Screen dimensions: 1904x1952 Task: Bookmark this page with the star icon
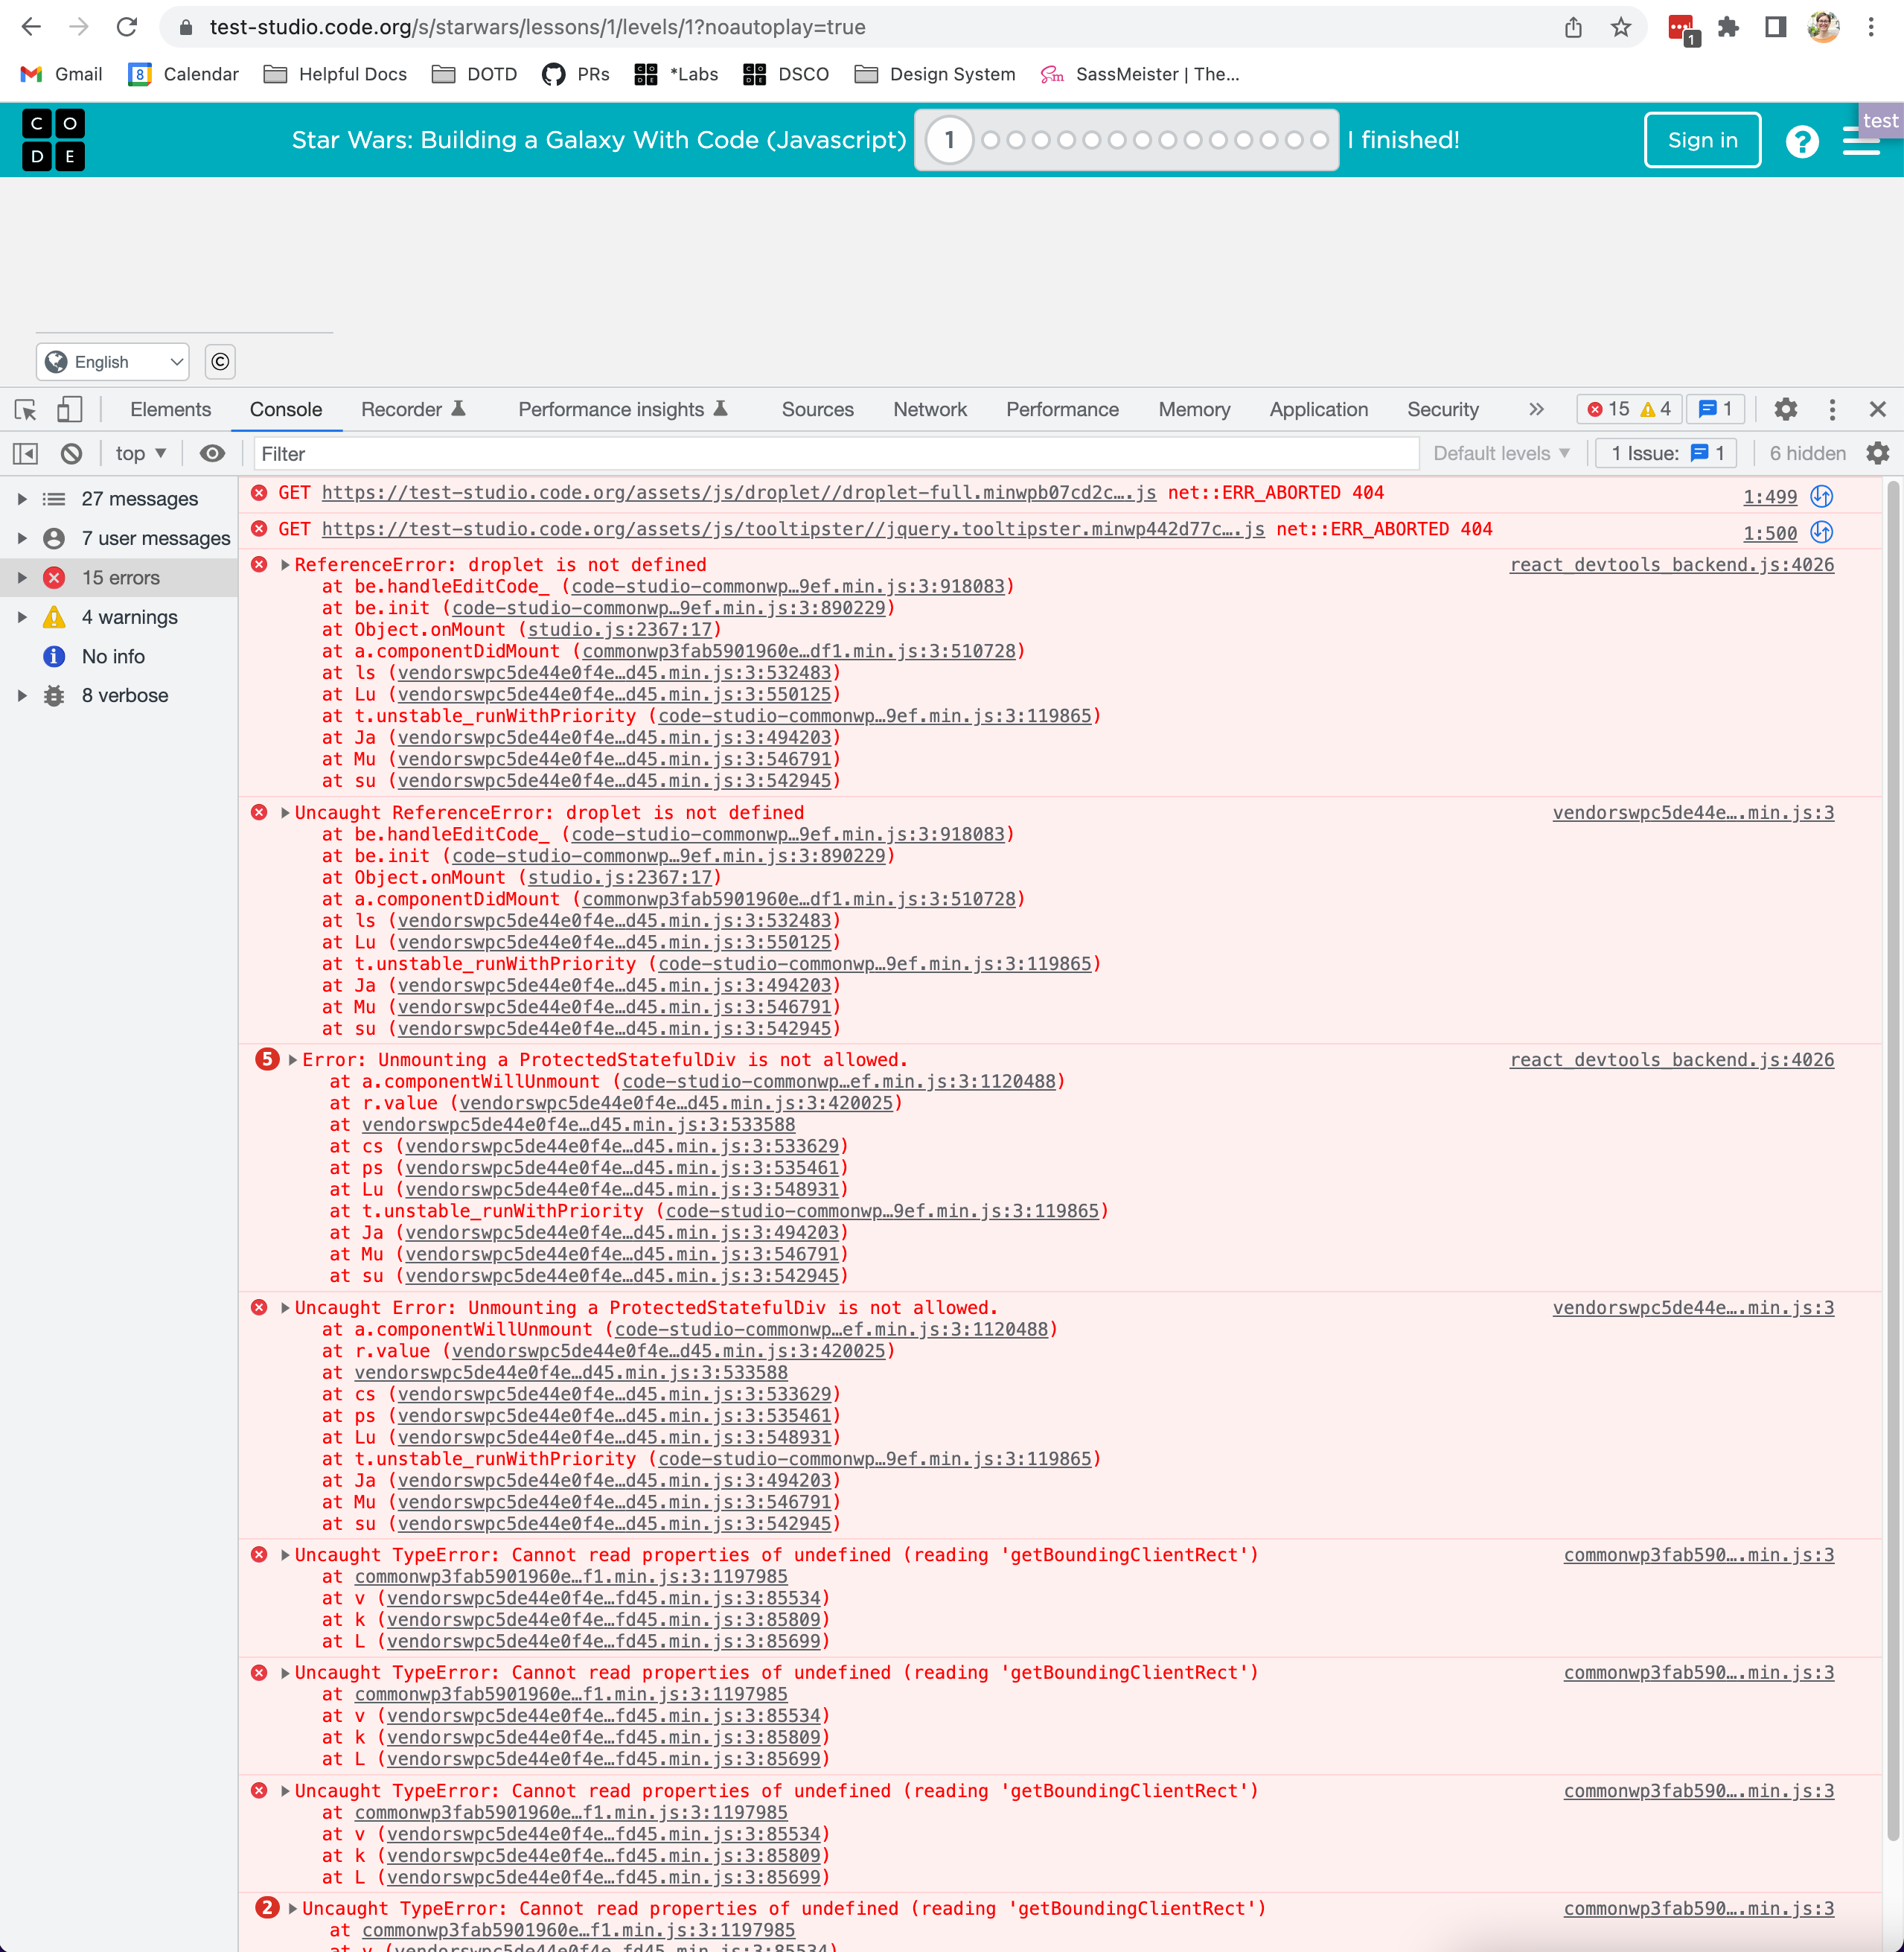pos(1621,27)
